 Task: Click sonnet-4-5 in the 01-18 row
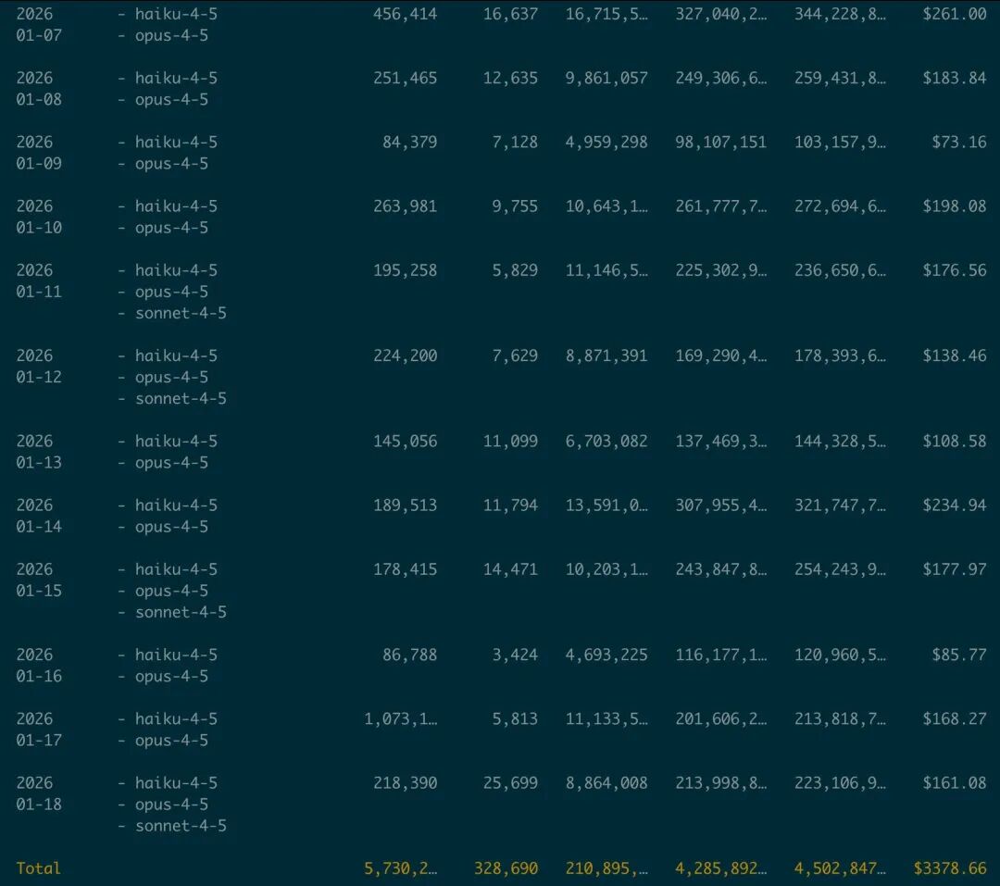(x=181, y=826)
